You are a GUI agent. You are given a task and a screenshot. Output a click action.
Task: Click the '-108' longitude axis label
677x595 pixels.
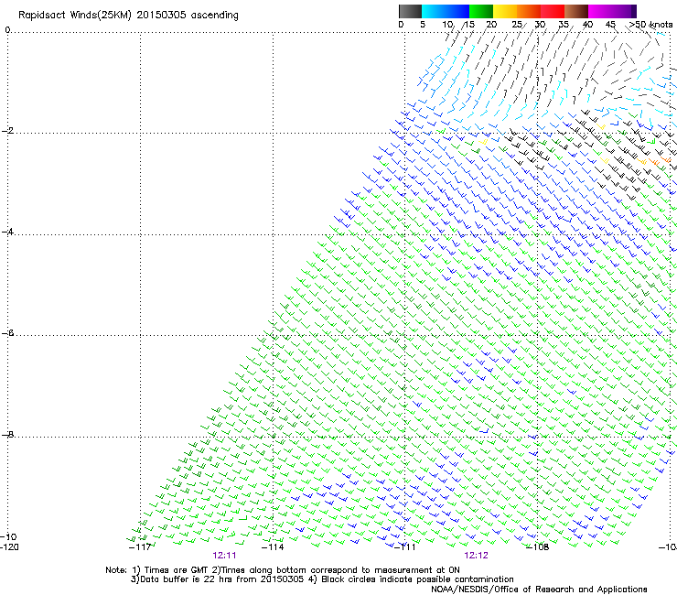(538, 547)
